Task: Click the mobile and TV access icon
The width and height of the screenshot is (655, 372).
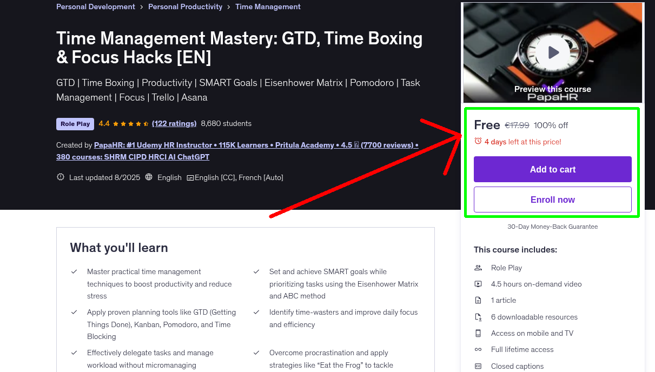Action: 478,333
